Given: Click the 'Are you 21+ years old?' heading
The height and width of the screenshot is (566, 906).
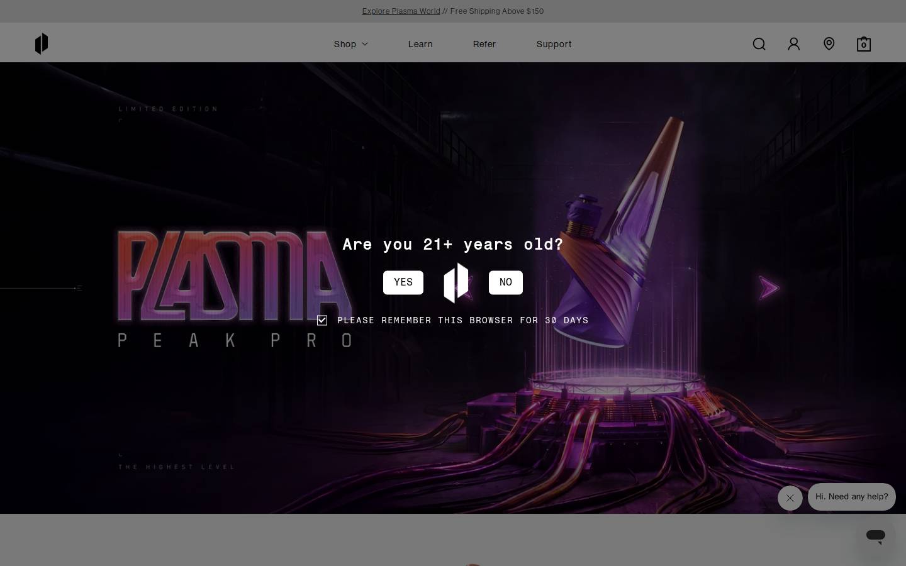Looking at the screenshot, I should coord(453,245).
